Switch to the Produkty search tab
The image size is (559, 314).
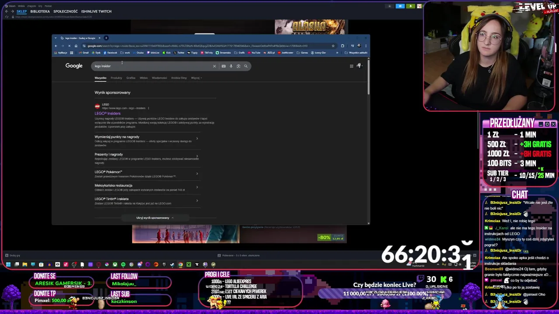(x=116, y=78)
